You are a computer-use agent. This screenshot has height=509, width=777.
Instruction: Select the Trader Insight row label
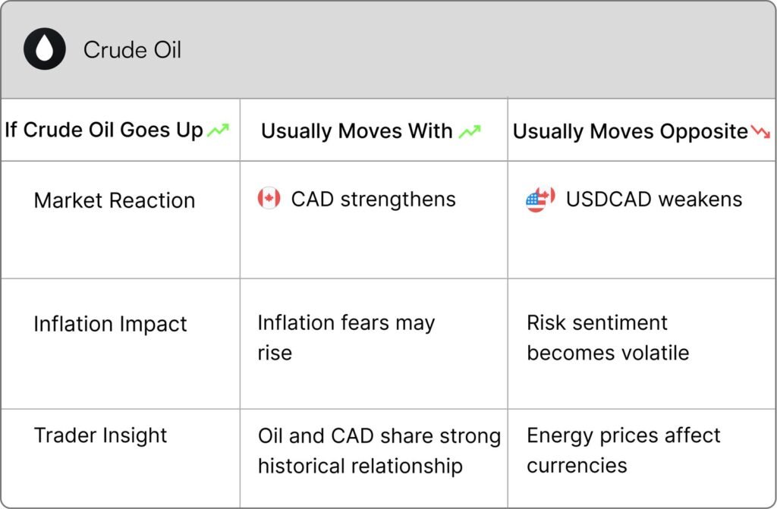(x=101, y=435)
